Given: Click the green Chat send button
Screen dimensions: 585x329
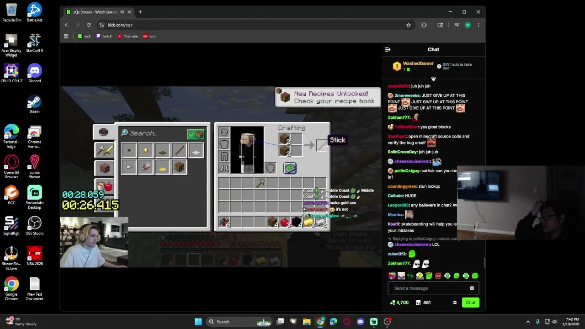Looking at the screenshot, I should pyautogui.click(x=470, y=302).
